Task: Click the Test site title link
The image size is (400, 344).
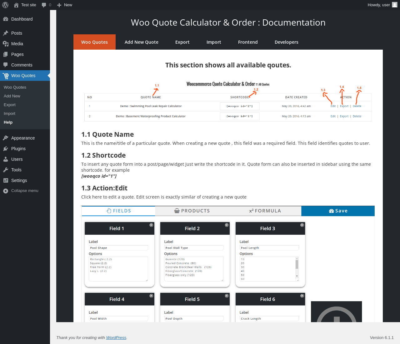Action: pos(29,5)
